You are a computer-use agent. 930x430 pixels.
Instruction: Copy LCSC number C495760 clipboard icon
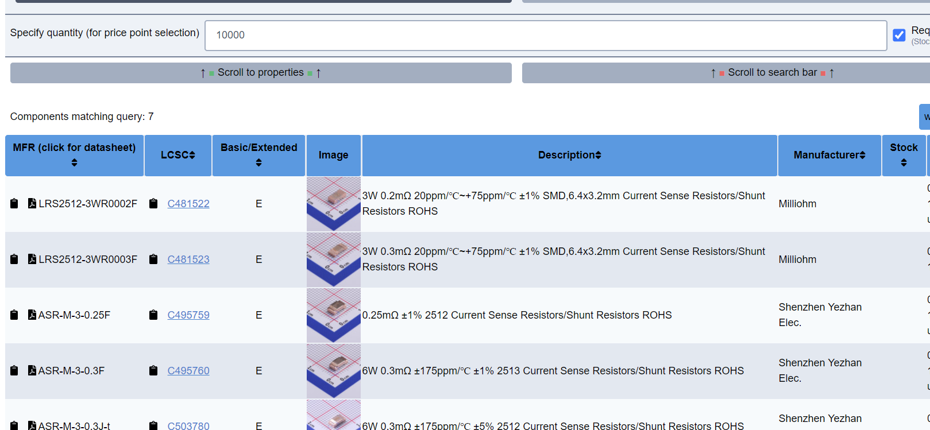coord(153,371)
